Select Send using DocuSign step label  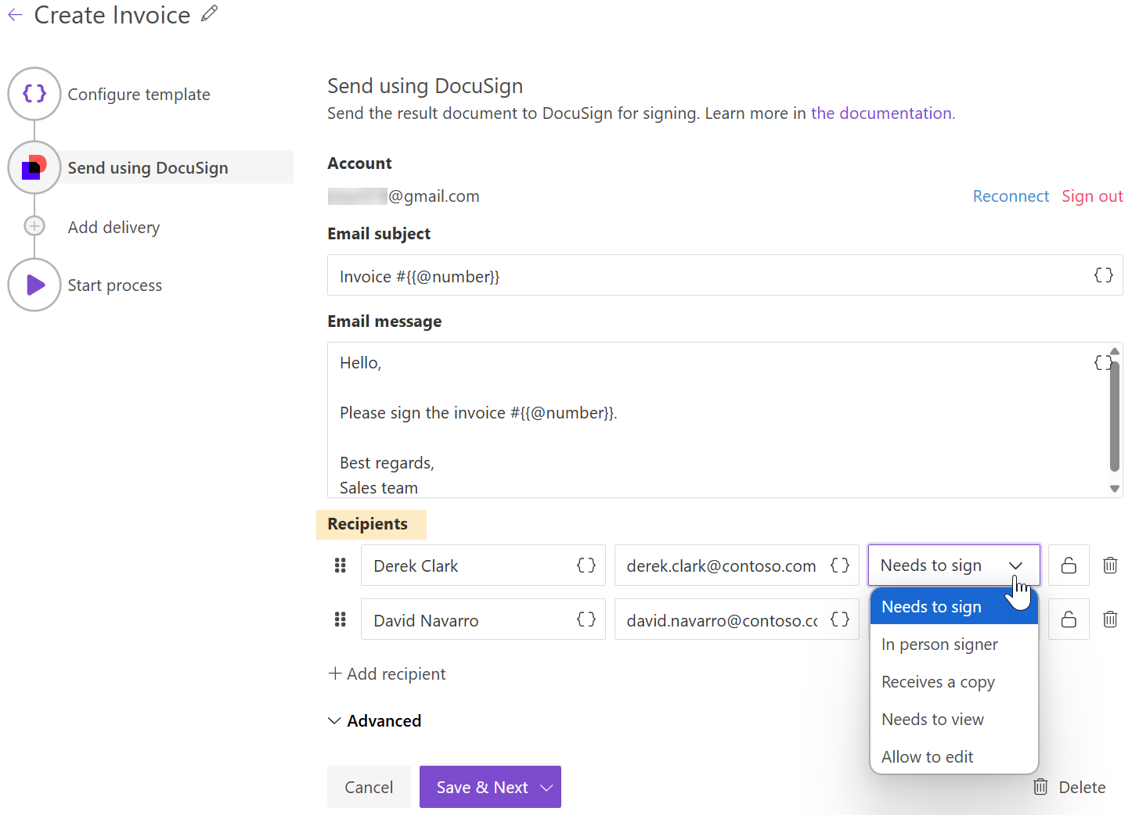pos(148,168)
